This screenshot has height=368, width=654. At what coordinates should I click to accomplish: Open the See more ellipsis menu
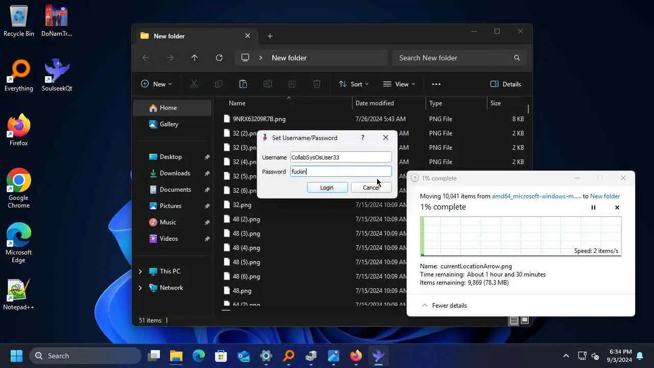(x=436, y=84)
